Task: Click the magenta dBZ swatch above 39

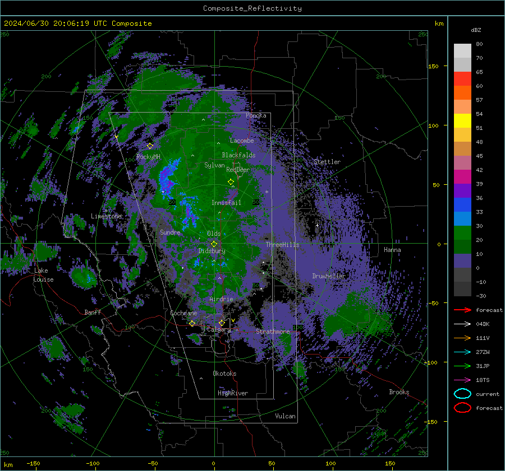Action: (462, 177)
